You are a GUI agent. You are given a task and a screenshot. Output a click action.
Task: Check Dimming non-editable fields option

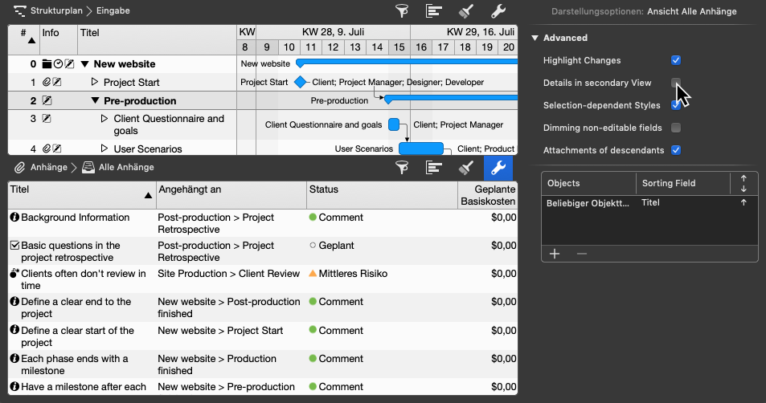click(676, 128)
